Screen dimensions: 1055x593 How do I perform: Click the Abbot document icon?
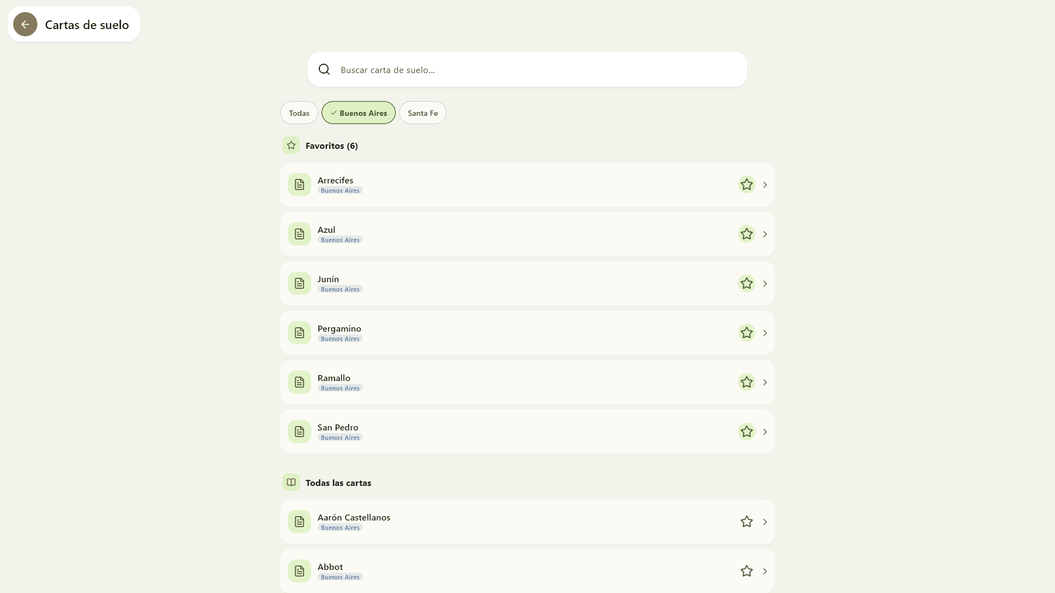[x=299, y=571]
